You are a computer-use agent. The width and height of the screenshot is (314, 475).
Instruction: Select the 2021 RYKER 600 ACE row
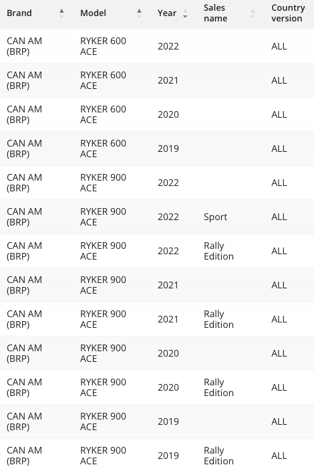click(157, 80)
